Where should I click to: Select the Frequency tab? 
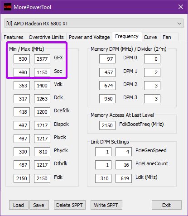(x=127, y=36)
